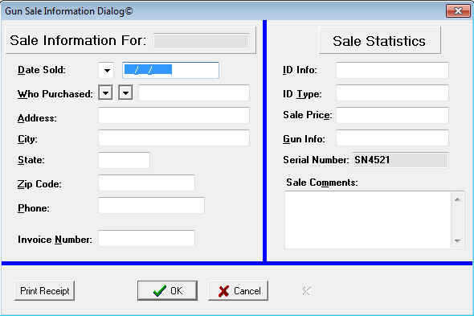The image size is (474, 316).
Task: Focus the City input field
Action: [x=174, y=137]
